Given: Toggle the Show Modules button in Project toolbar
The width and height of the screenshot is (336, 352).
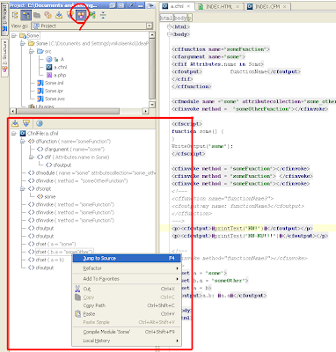Looking at the screenshot, I should coord(26,15).
